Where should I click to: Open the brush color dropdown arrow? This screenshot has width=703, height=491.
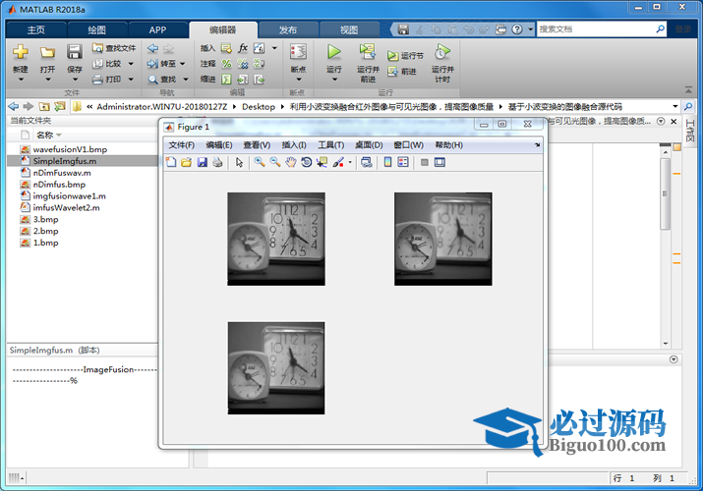(350, 163)
